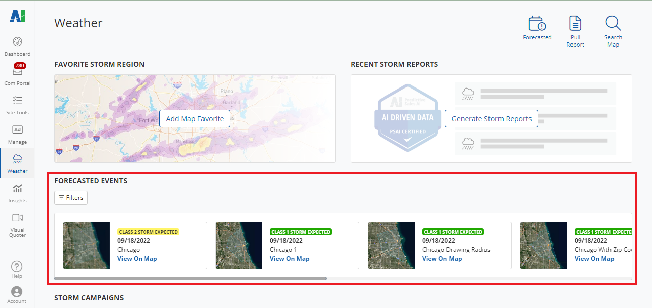The height and width of the screenshot is (308, 652).
Task: Open the Forecasted calendar icon
Action: (537, 24)
